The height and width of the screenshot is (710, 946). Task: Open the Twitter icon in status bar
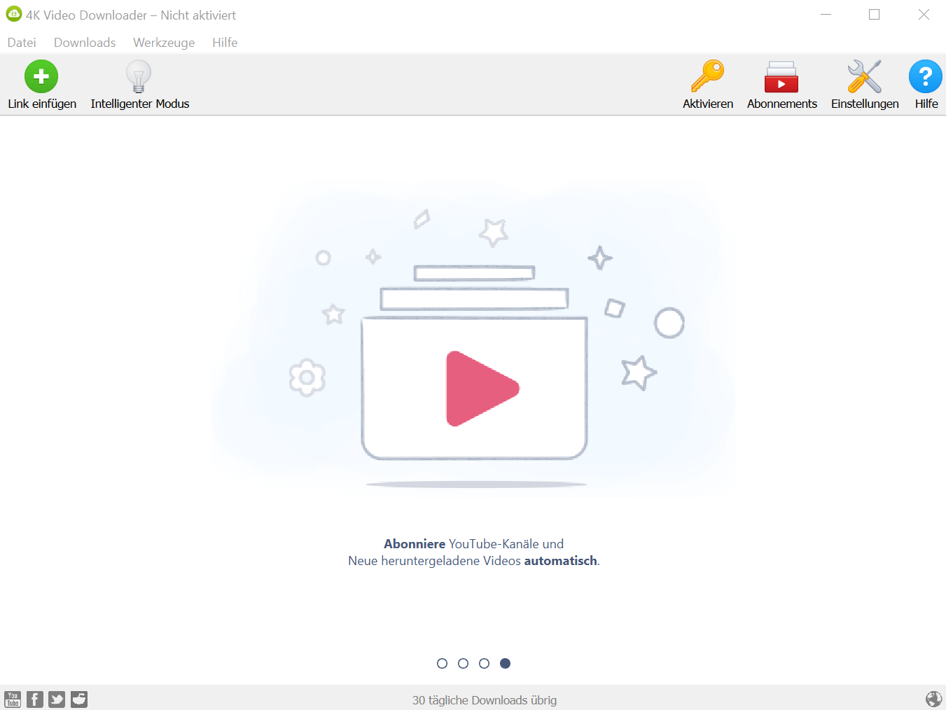[x=57, y=699]
